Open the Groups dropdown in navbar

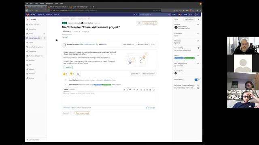click(49, 14)
